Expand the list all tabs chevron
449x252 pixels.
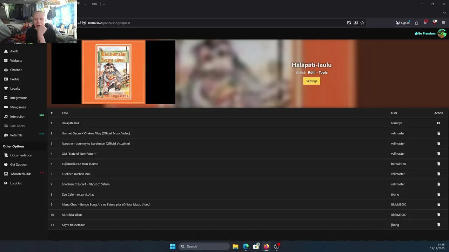pos(444,13)
